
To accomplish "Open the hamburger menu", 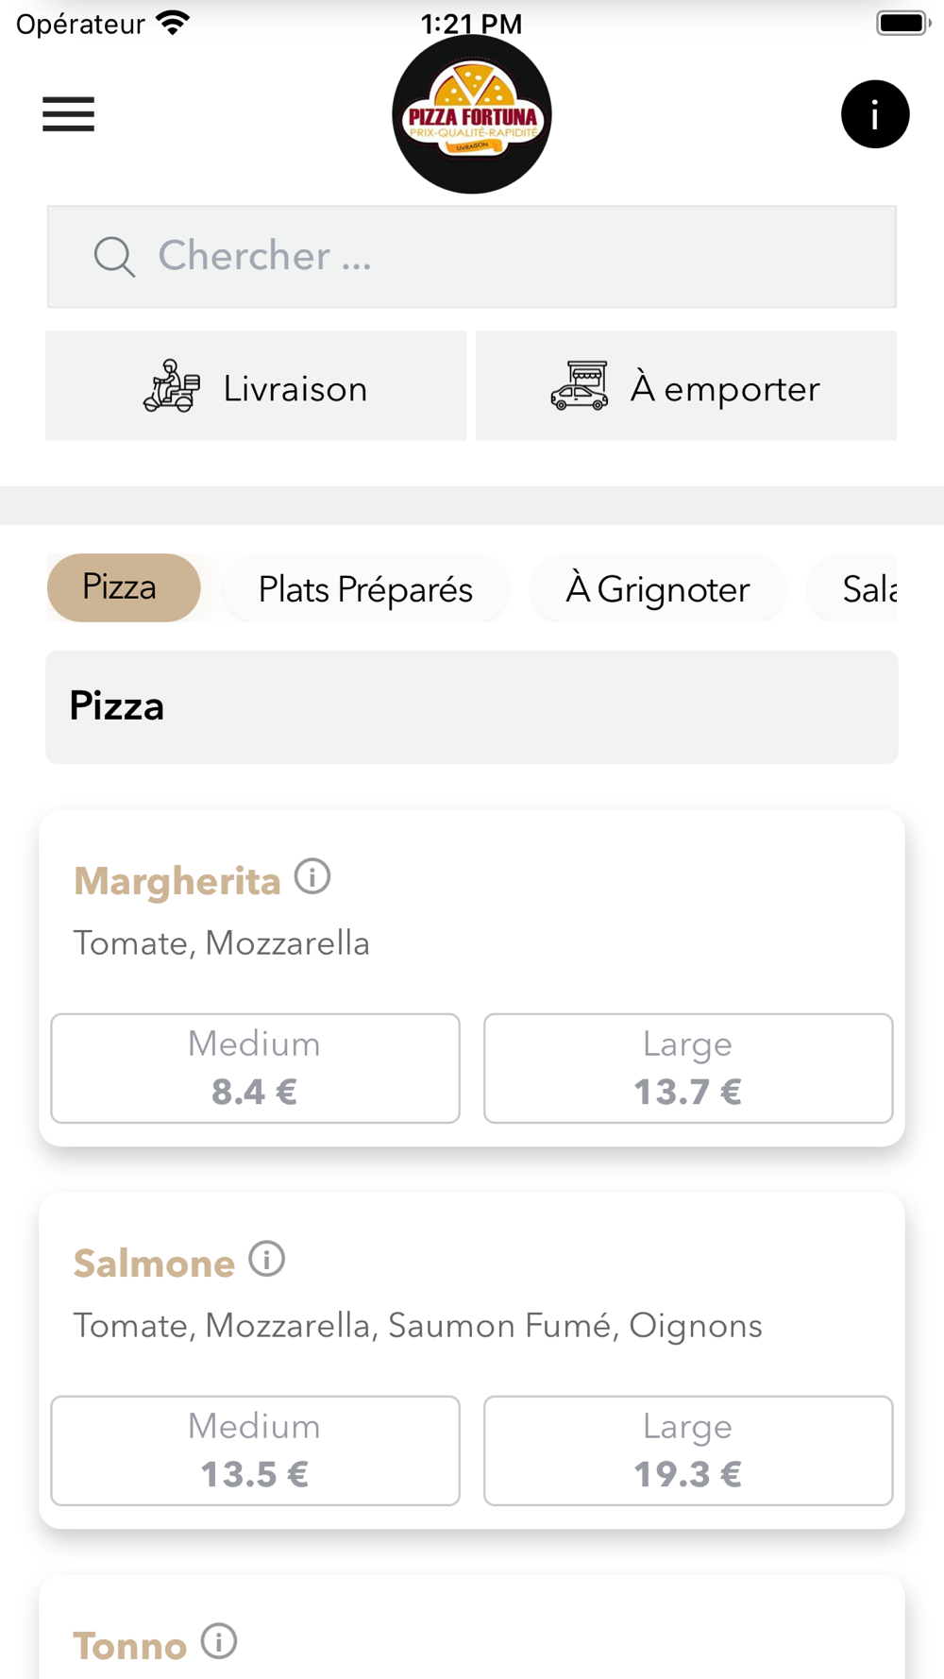I will (x=68, y=114).
